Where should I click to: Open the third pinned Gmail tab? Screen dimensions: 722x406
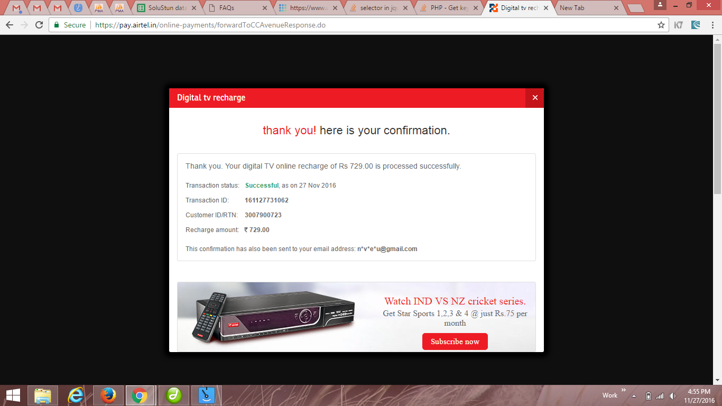[x=58, y=8]
